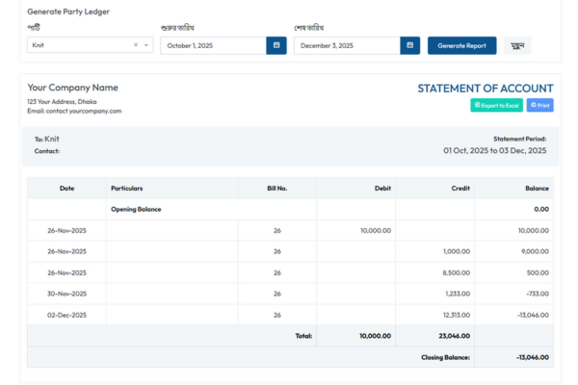Click the 23,046.00 total credit
The image size is (578, 385).
click(454, 336)
